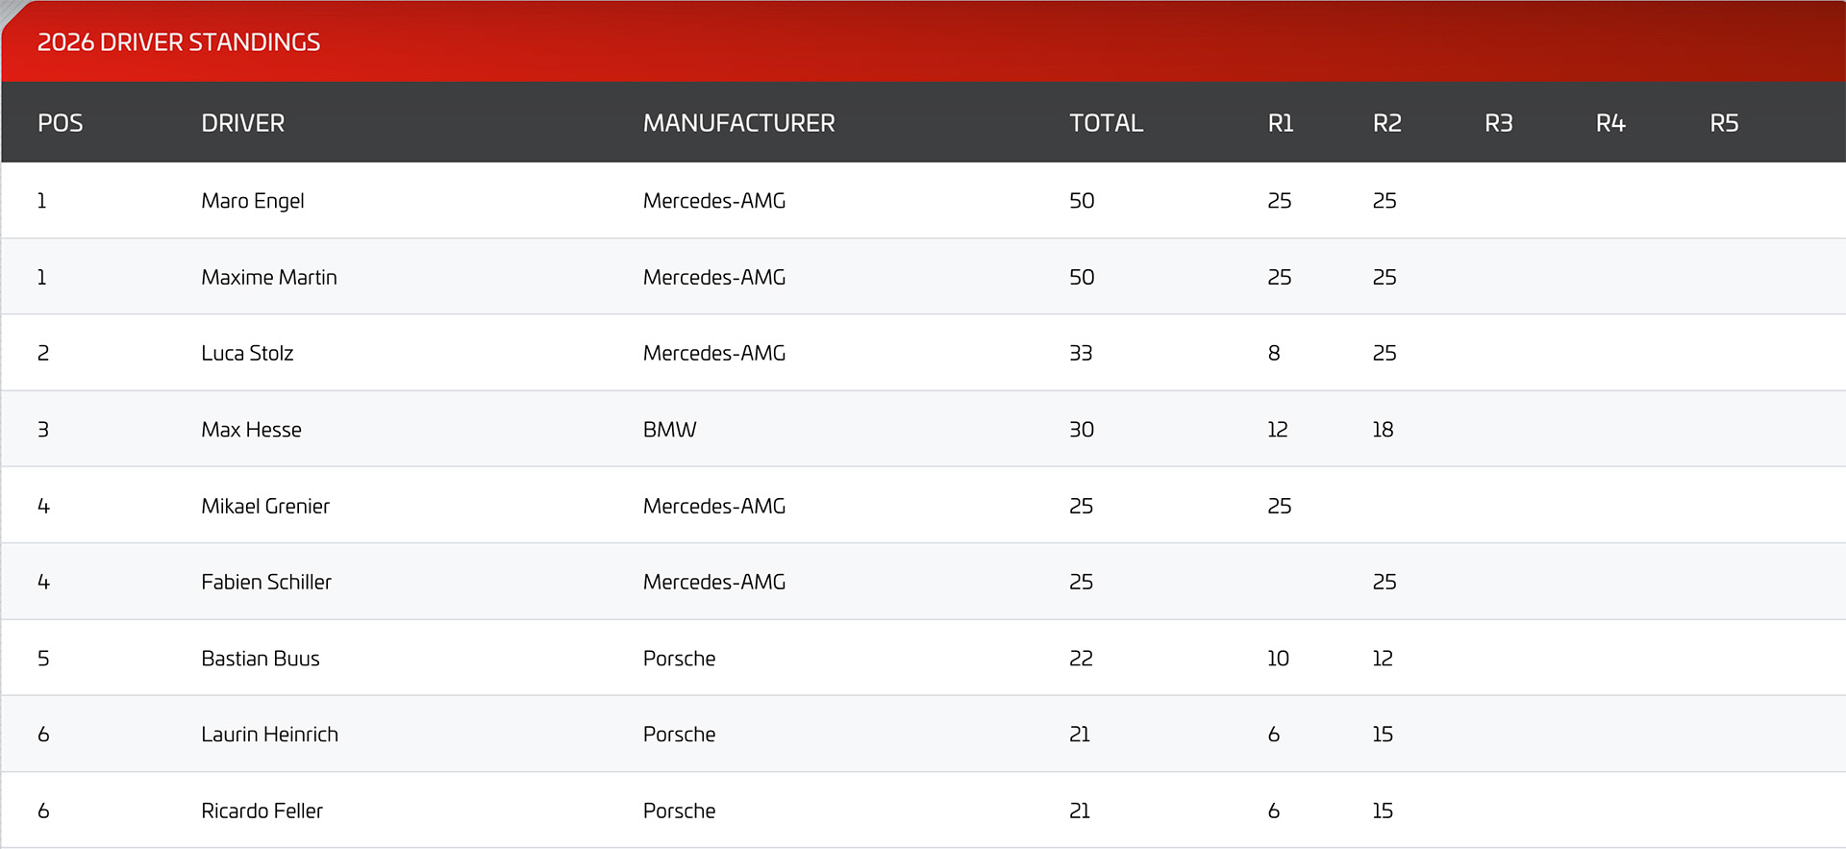Select the R4 column header
1846x849 pixels.
click(1610, 123)
